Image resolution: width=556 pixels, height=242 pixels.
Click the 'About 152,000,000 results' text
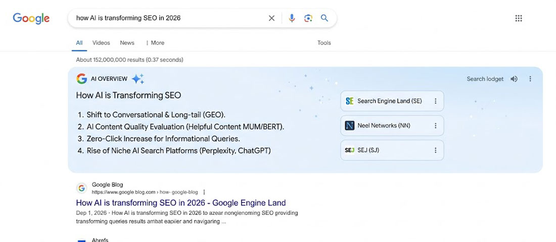(x=129, y=60)
